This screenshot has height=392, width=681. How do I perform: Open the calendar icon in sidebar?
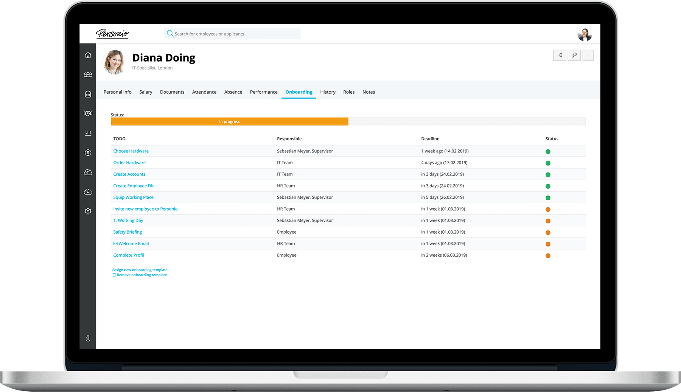click(88, 94)
